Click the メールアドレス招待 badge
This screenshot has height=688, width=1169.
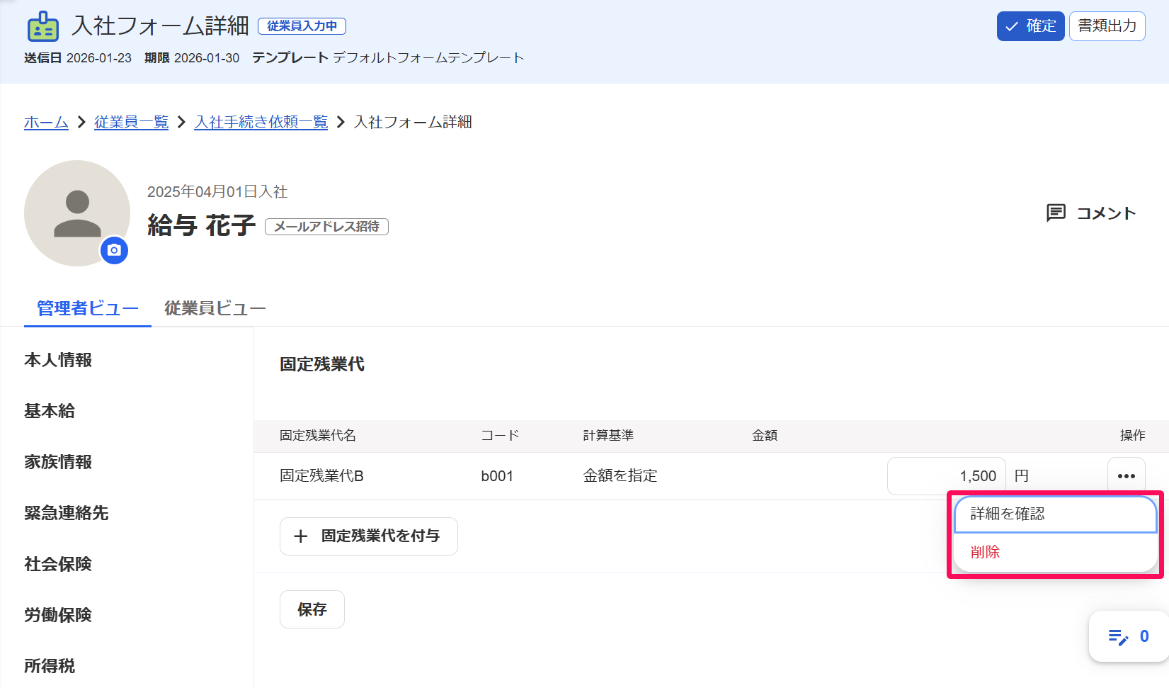(x=326, y=227)
